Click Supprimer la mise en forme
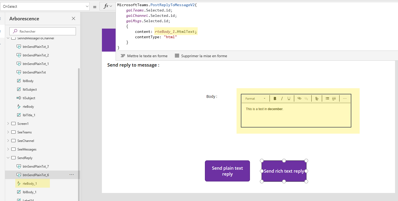The image size is (398, 201). coord(201,56)
